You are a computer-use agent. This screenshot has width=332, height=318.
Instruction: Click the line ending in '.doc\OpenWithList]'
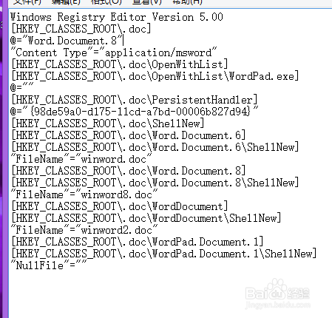pos(120,64)
